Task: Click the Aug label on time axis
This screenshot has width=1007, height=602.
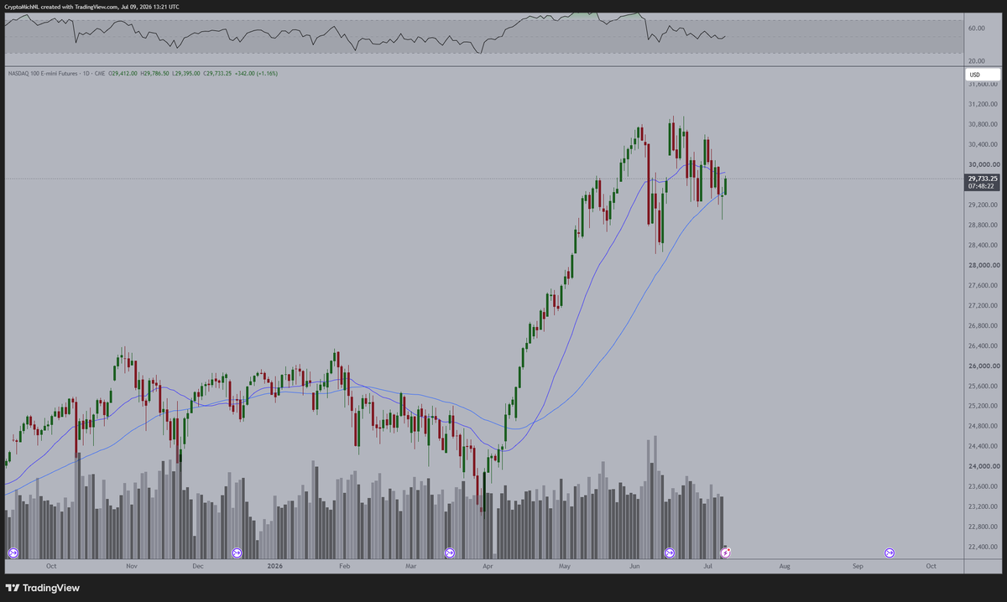Action: pos(784,566)
